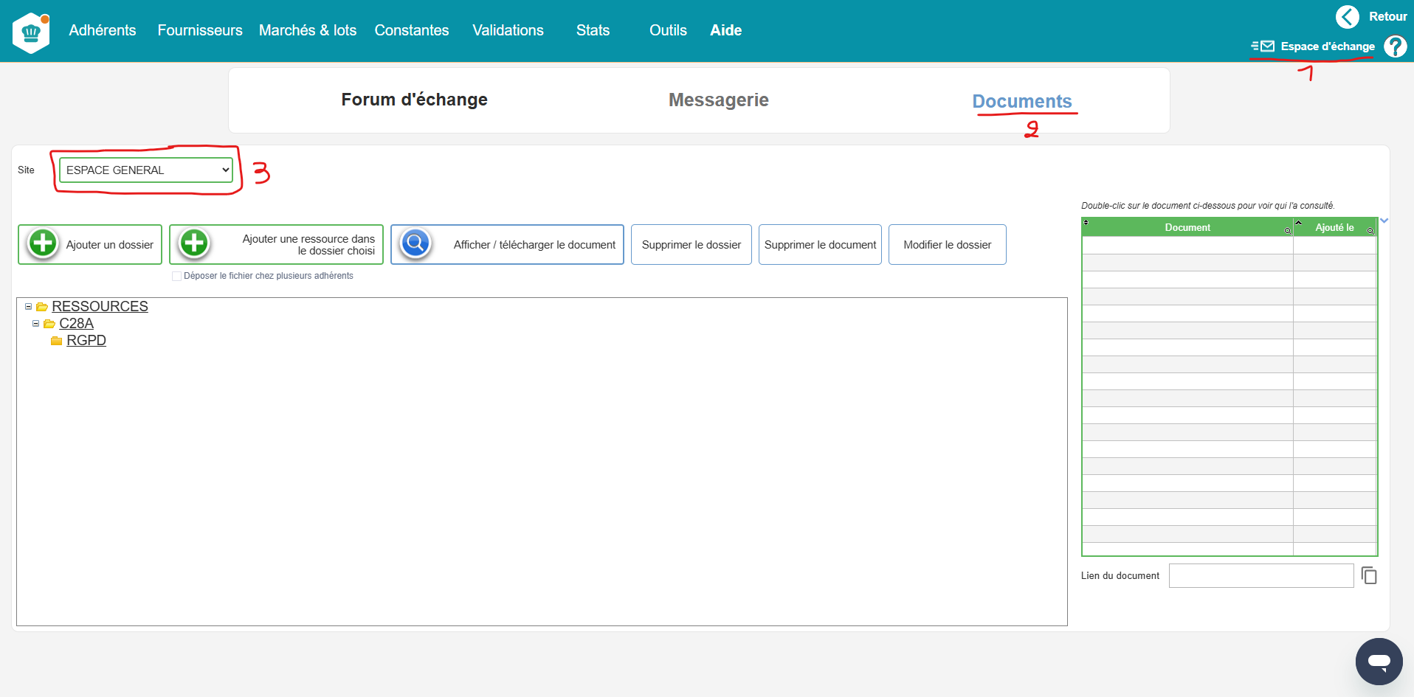Toggle Déposer le fichier chez plusieurs adhérents
This screenshot has width=1414, height=697.
point(176,276)
